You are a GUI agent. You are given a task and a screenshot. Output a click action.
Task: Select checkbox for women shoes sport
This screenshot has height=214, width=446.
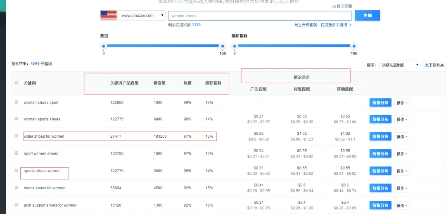(16, 102)
